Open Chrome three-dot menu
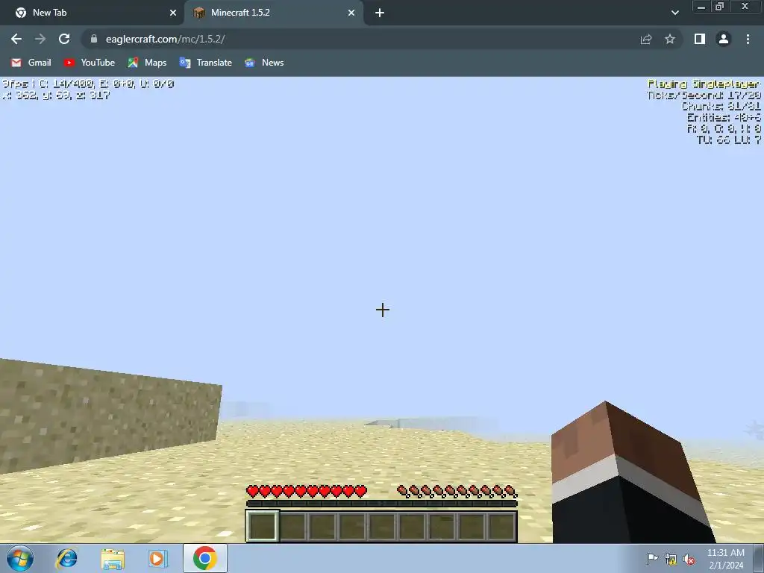The height and width of the screenshot is (573, 764). coord(748,39)
